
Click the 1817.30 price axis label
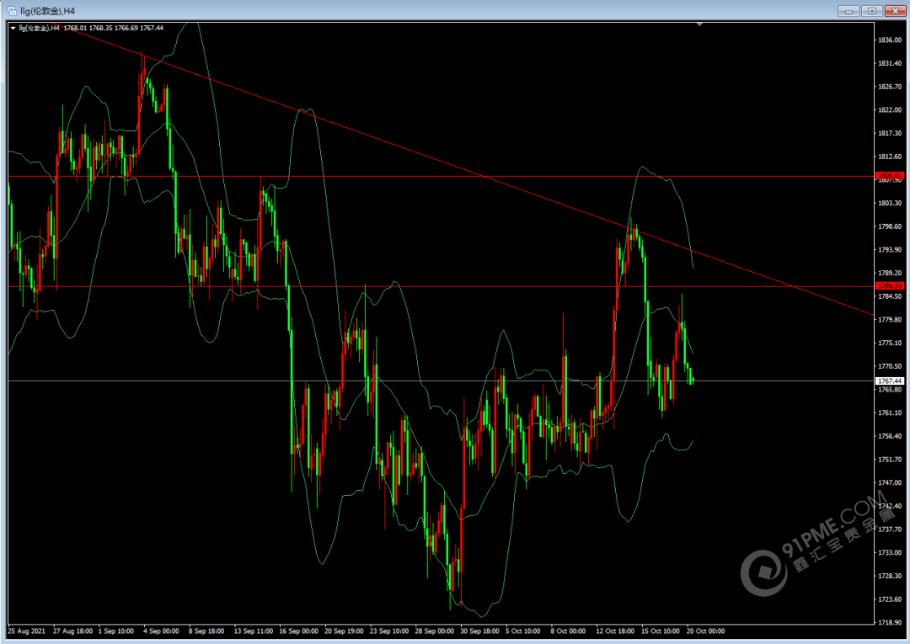(891, 133)
